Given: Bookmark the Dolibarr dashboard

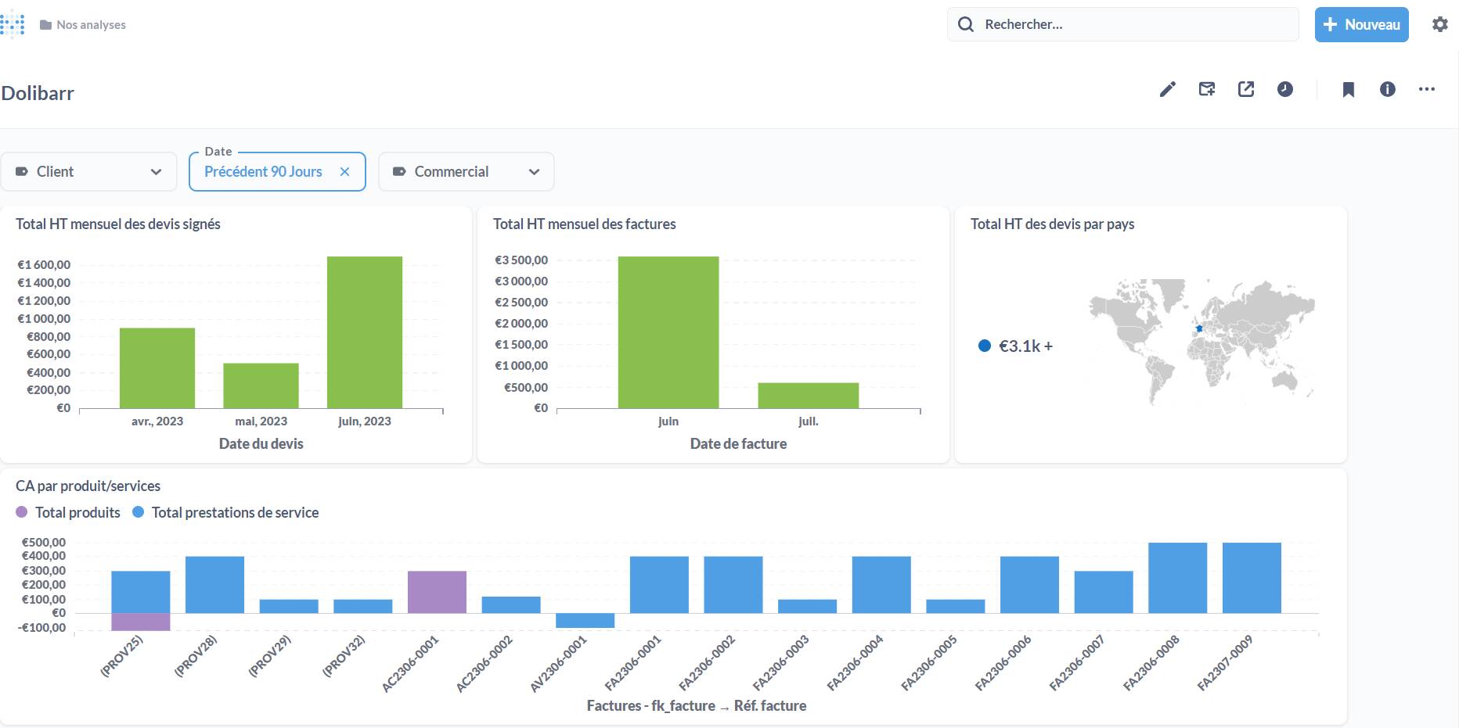Looking at the screenshot, I should 1348,89.
